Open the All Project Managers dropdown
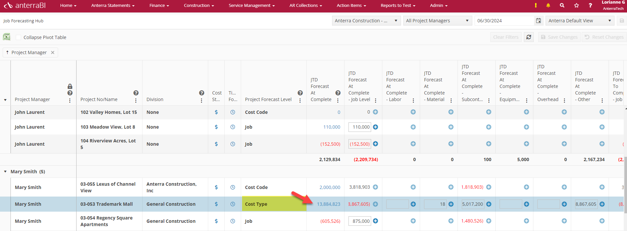This screenshot has width=627, height=231. click(437, 21)
